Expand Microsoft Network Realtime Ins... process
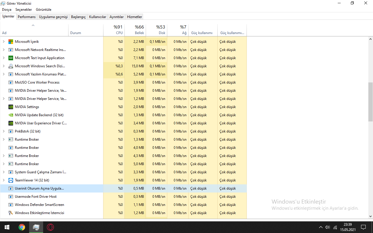 [x=4, y=50]
